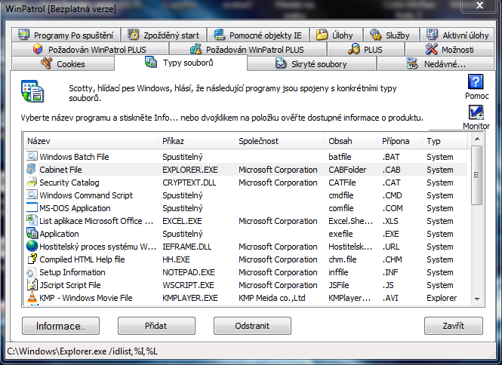Viewport: 502px width, 365px height.
Task: Click the Security Catalog icon
Action: click(x=32, y=182)
